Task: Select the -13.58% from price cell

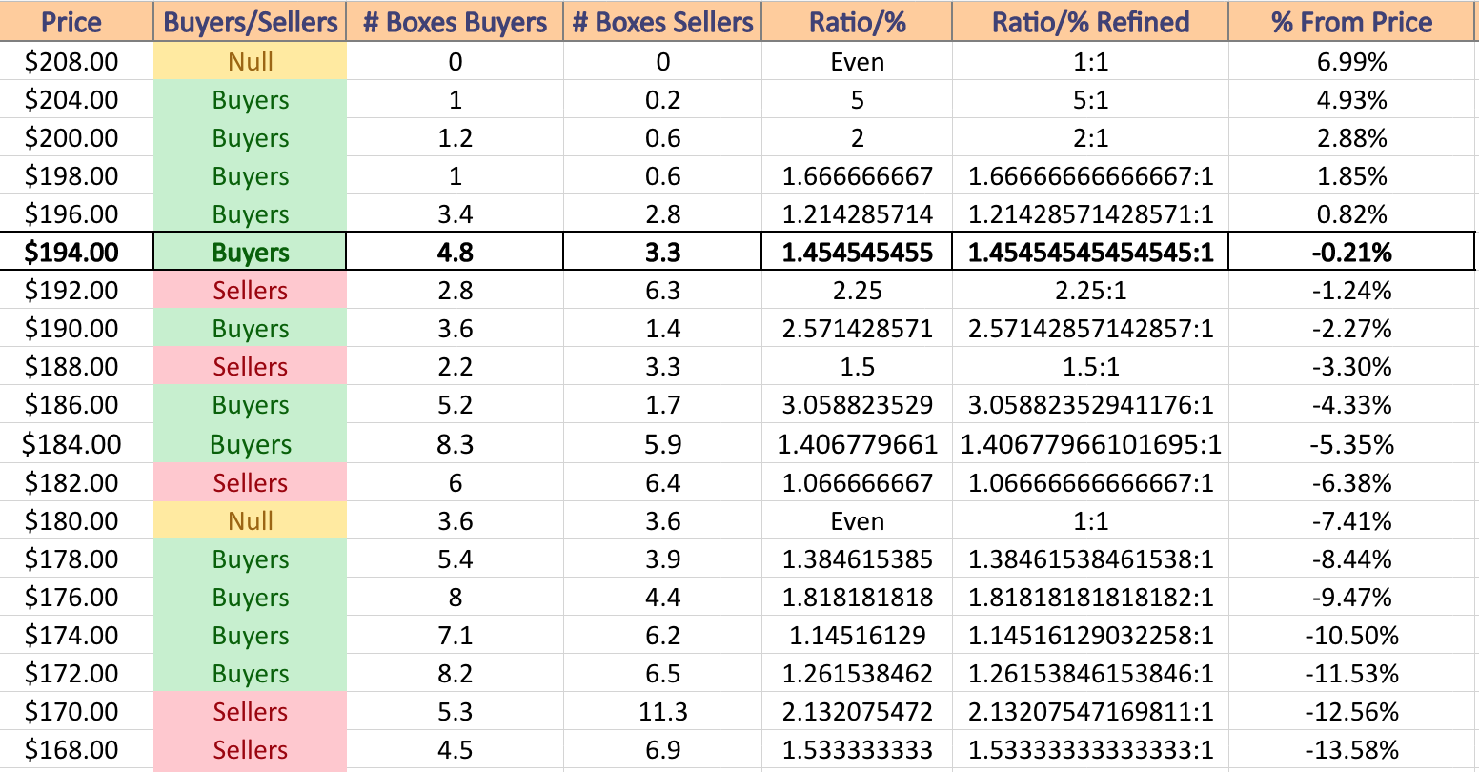Action: [1351, 750]
